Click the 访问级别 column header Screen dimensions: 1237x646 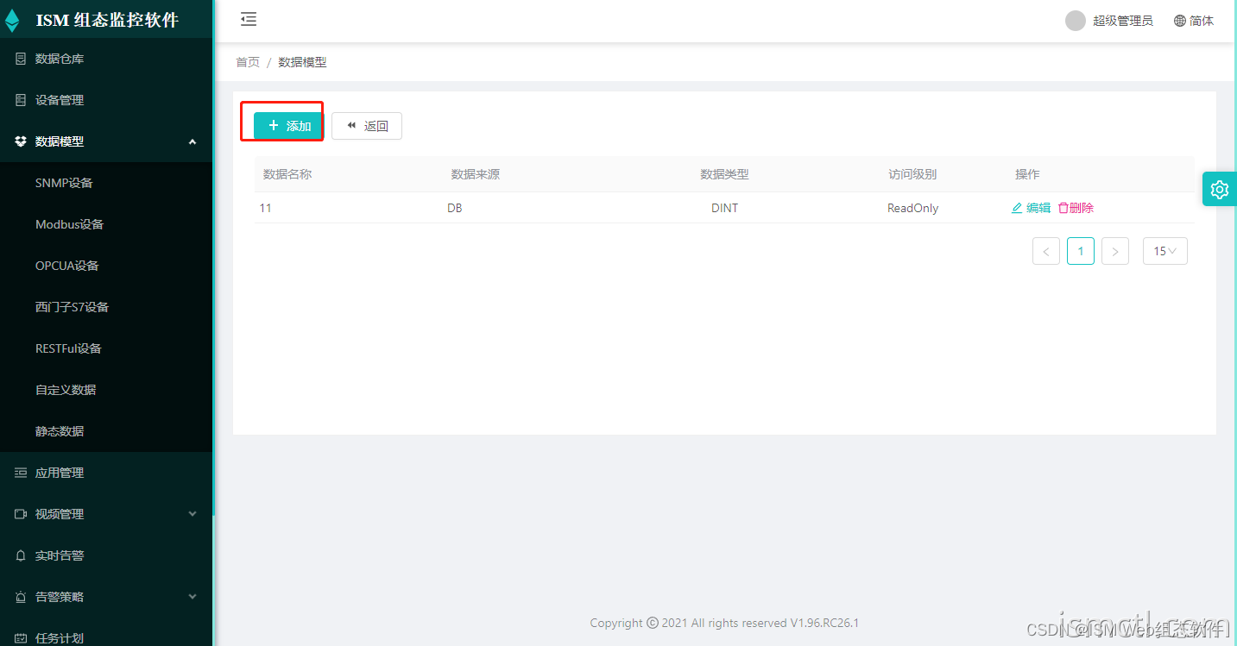coord(912,174)
